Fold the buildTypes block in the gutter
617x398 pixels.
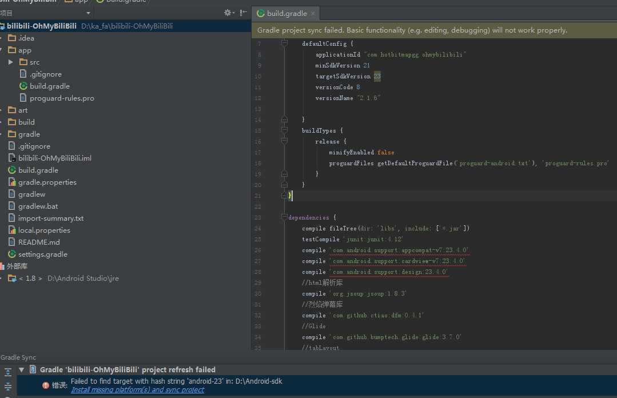click(285, 130)
